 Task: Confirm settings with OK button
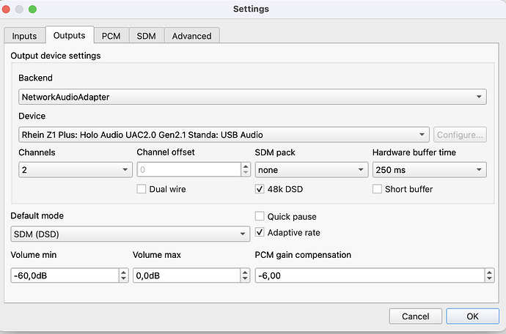click(x=472, y=316)
